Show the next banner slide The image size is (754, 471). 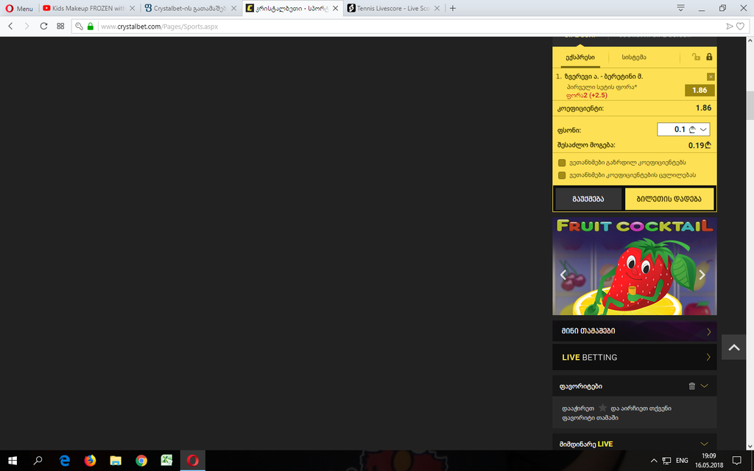[x=702, y=275]
